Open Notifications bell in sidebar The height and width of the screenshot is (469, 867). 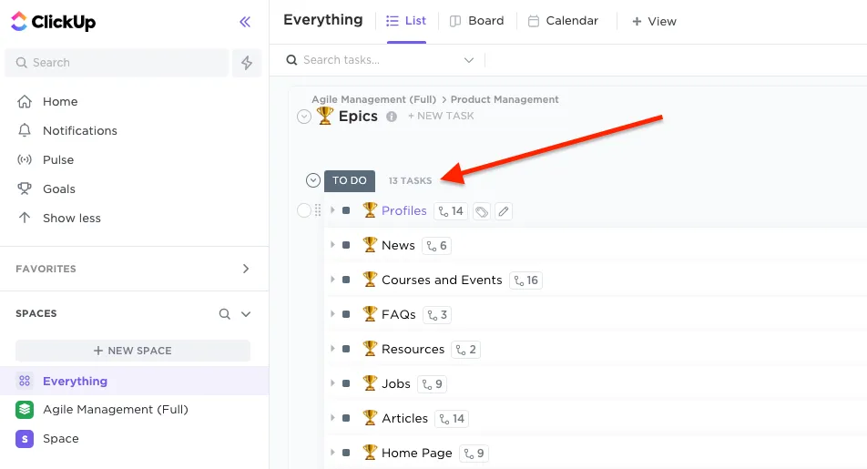[x=25, y=130]
